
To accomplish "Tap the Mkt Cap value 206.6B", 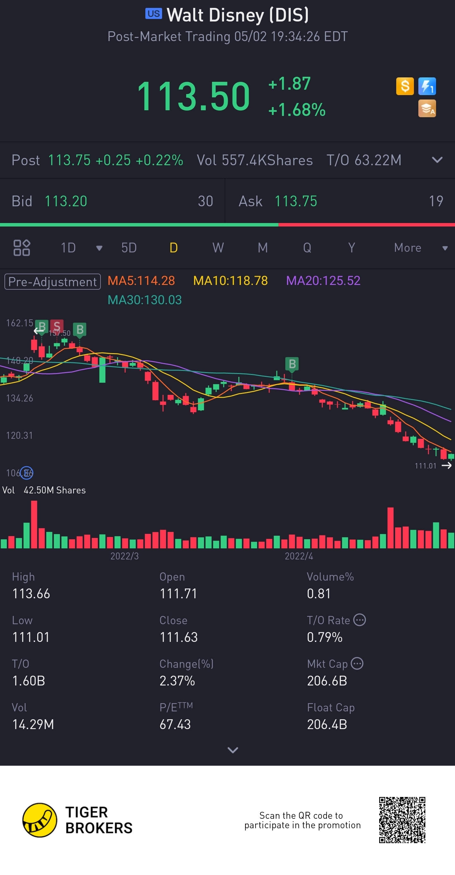I will tap(327, 681).
